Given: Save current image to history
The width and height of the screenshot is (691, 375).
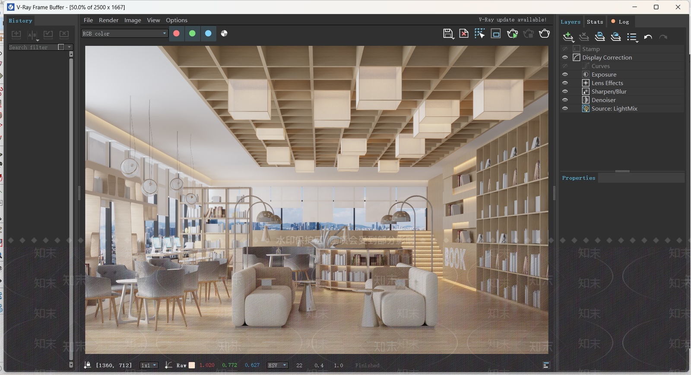Looking at the screenshot, I should (x=16, y=34).
